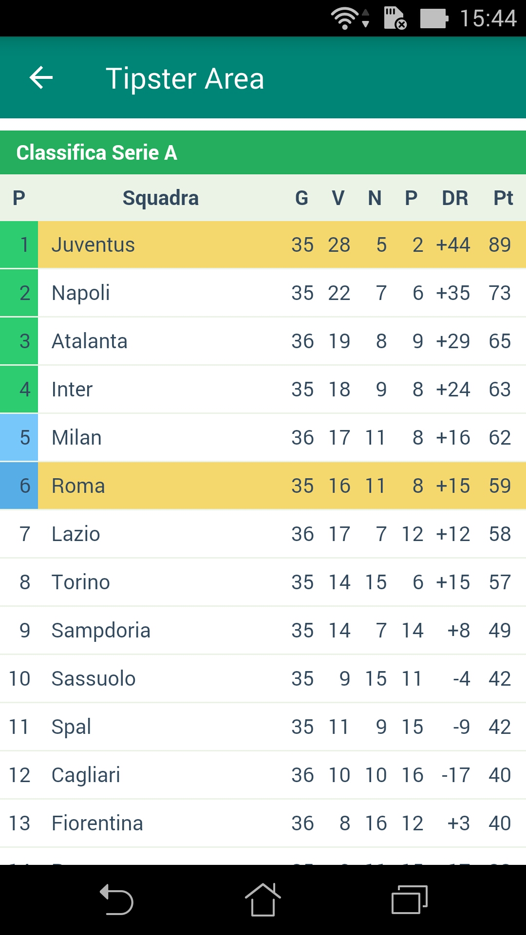Select the Sampdoria row
Image resolution: width=526 pixels, height=935 pixels.
click(x=263, y=630)
